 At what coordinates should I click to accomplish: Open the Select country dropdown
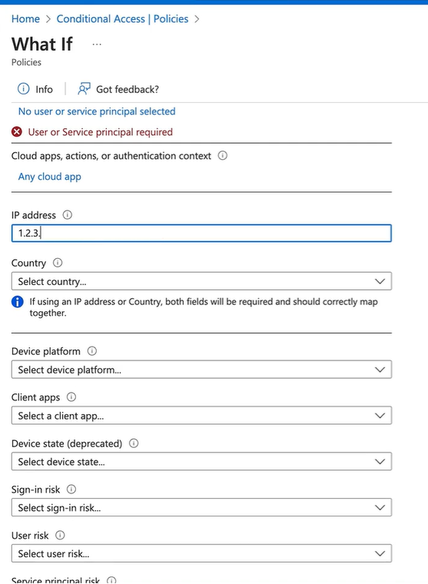click(201, 281)
